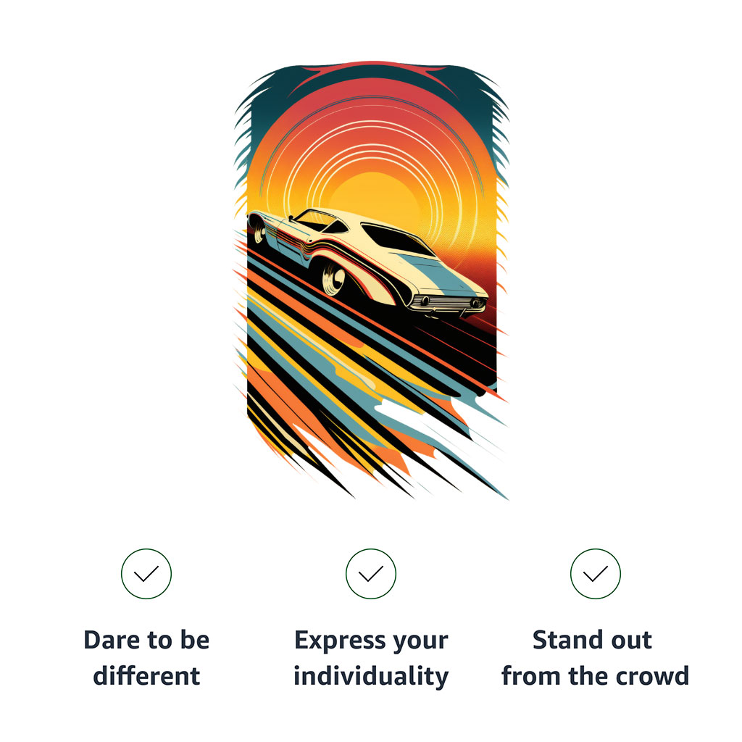Click the teal hood of the car
The image size is (742, 742).
[438, 273]
